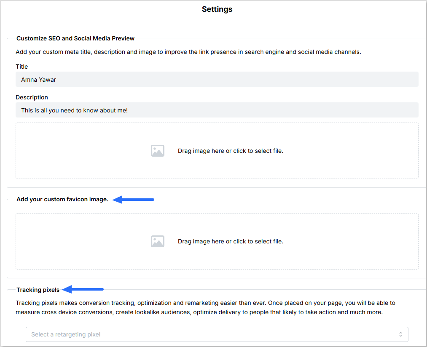Click the text beginning 'Tracking pixels makes conversion tracking'
Screen dimensions: 427x347
coord(205,307)
